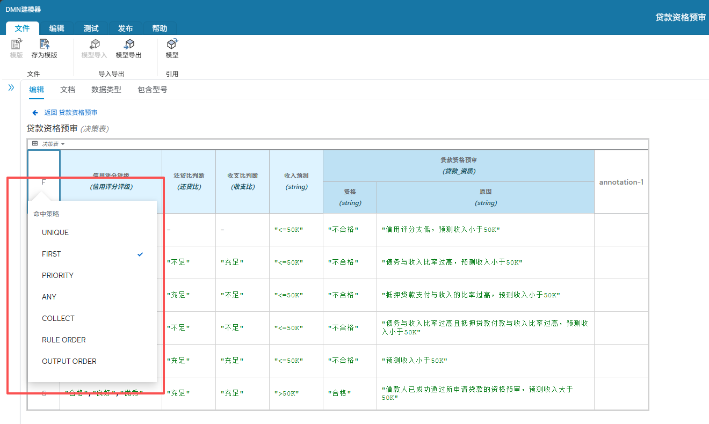709x424 pixels.
Task: Choose OUTPUT ORDER hit policy
Action: (x=69, y=361)
